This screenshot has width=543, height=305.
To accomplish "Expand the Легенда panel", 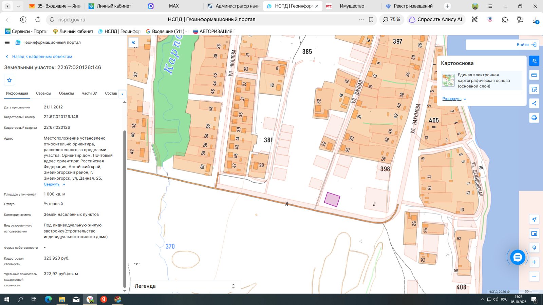I will click(233, 286).
